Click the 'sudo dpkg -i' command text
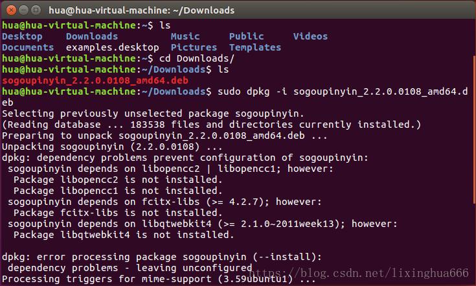The height and width of the screenshot is (286, 476). coord(253,91)
